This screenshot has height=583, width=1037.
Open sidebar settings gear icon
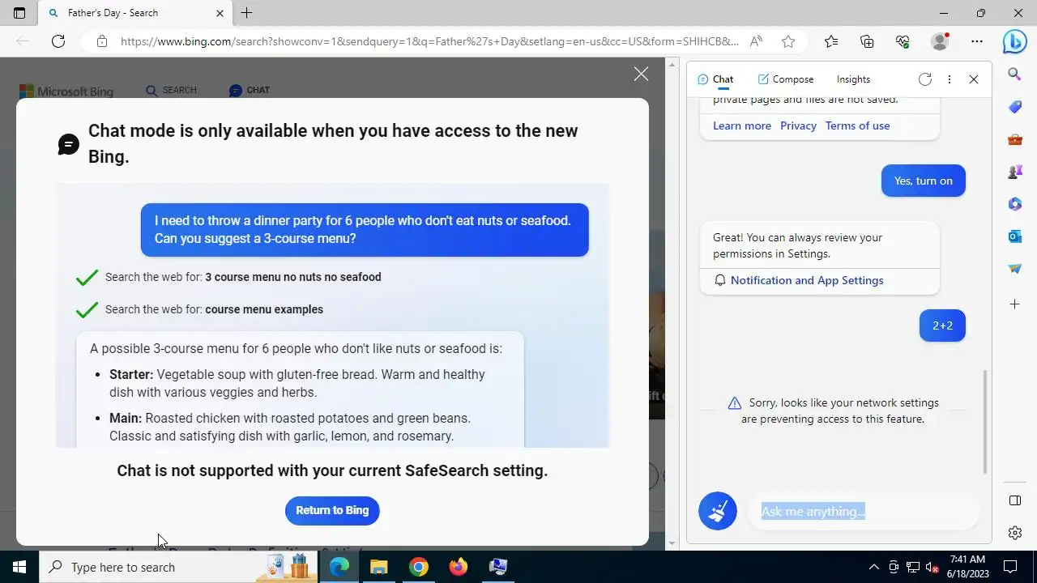pyautogui.click(x=1014, y=532)
